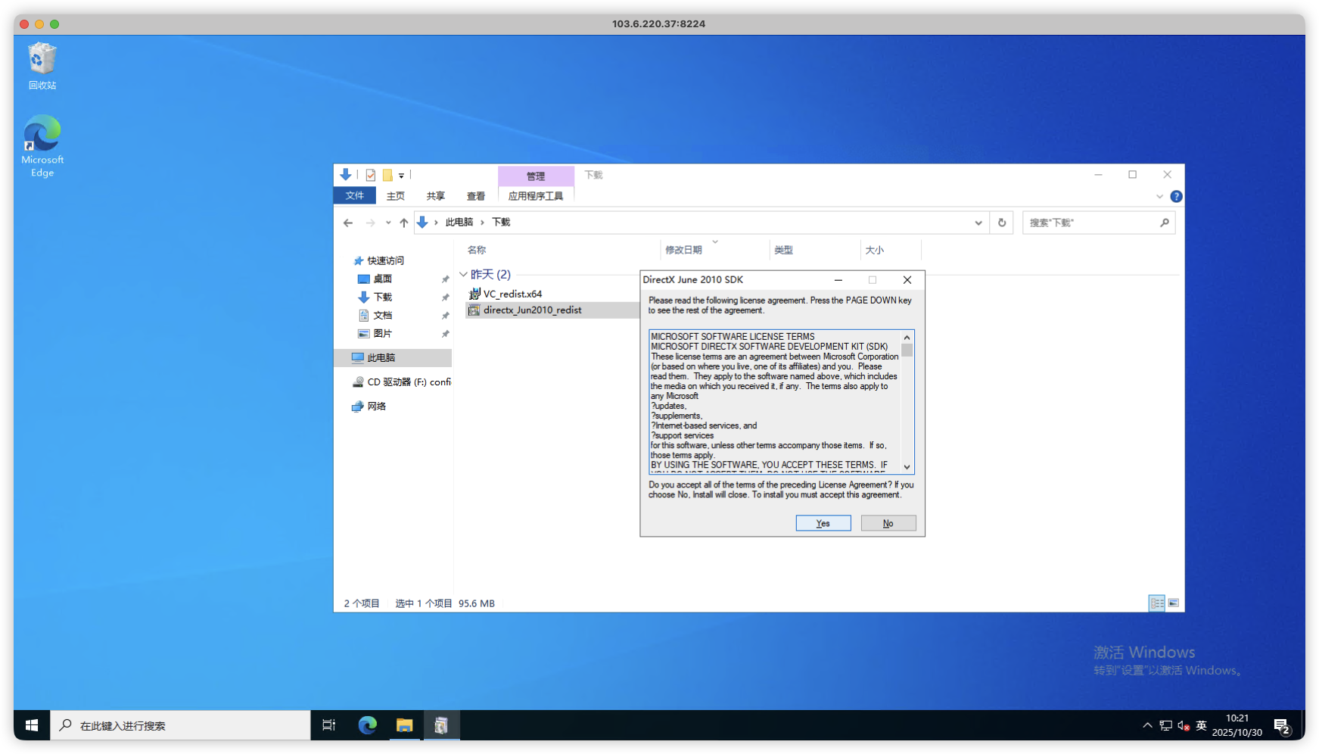Viewport: 1319px width, 754px height.
Task: Collapse the 昨天 (2) file group
Action: [x=463, y=275]
